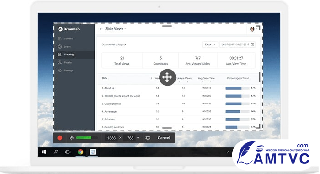The image size is (320, 174).
Task: Grab the move-selection crosshair handle
Action: click(x=167, y=77)
